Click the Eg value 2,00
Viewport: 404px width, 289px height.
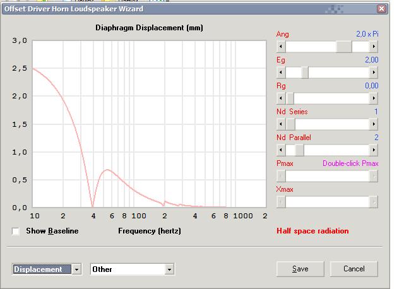tap(372, 60)
